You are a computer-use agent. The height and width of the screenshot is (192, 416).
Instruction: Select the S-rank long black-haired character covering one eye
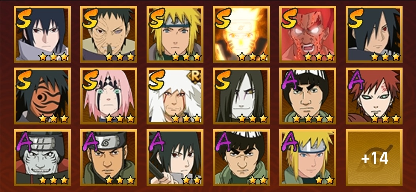pyautogui.click(x=374, y=34)
